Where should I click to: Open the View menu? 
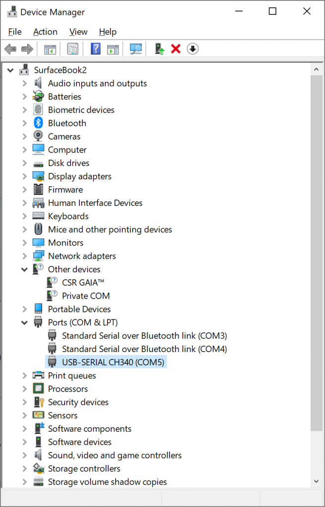[x=78, y=32]
